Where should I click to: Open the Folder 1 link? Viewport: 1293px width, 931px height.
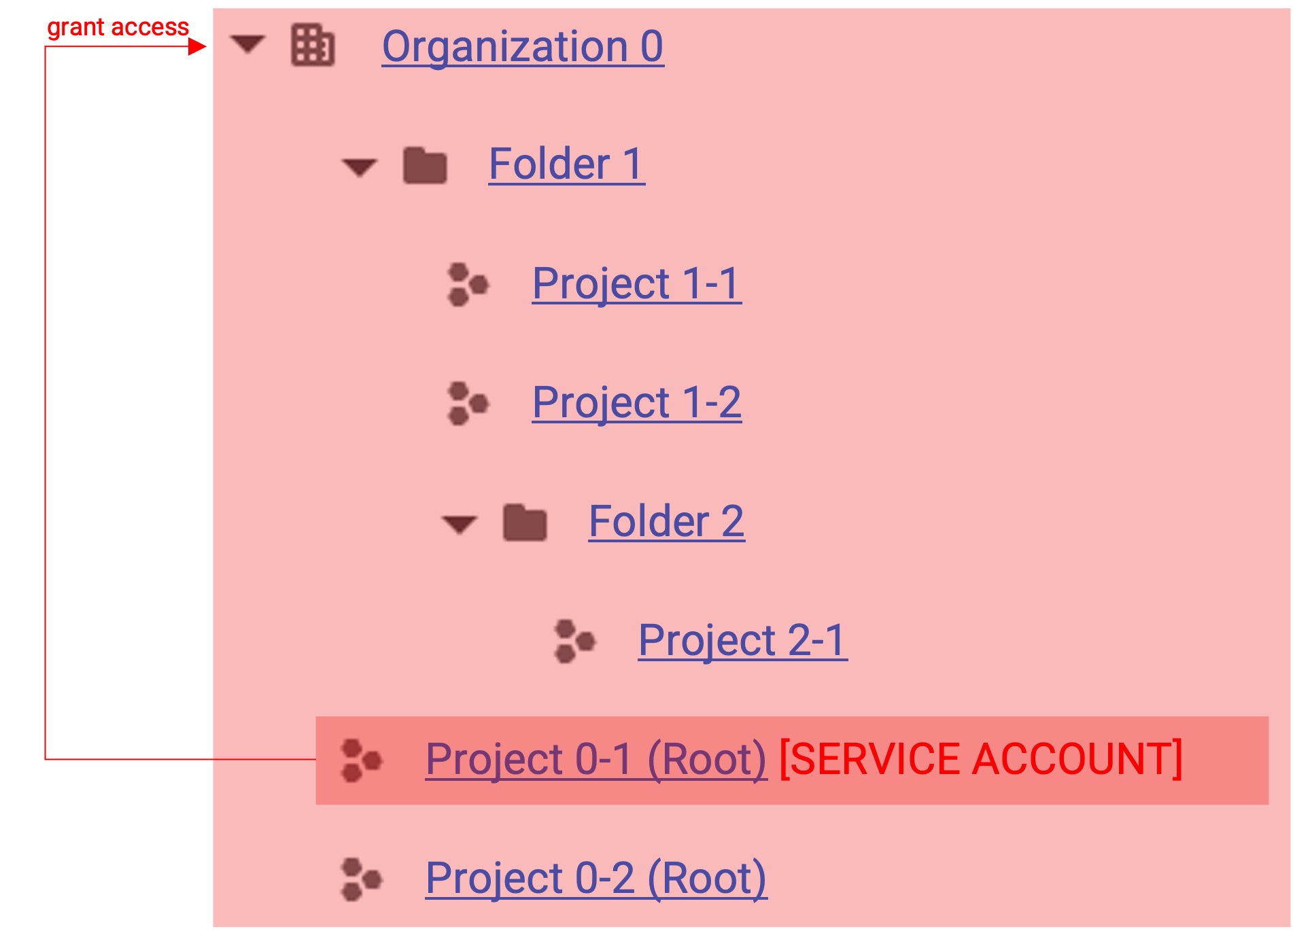tap(567, 165)
